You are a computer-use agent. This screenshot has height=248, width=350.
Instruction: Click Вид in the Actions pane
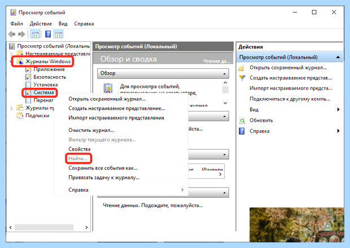[254, 110]
